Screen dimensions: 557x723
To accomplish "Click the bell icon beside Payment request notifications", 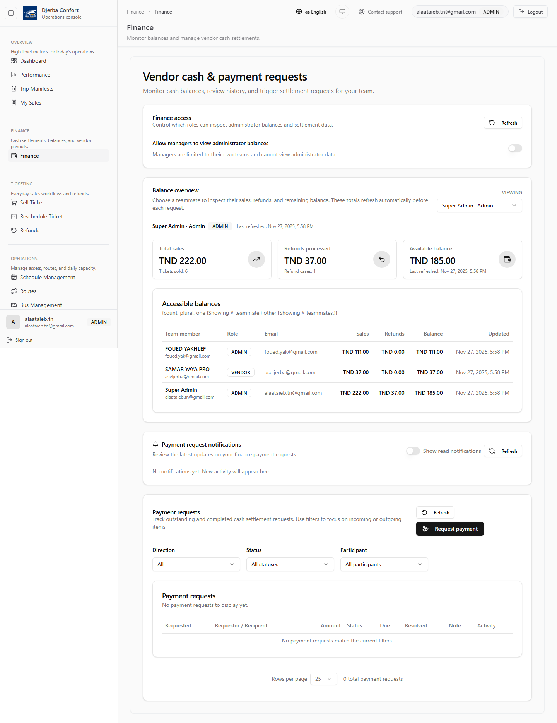I will (155, 444).
